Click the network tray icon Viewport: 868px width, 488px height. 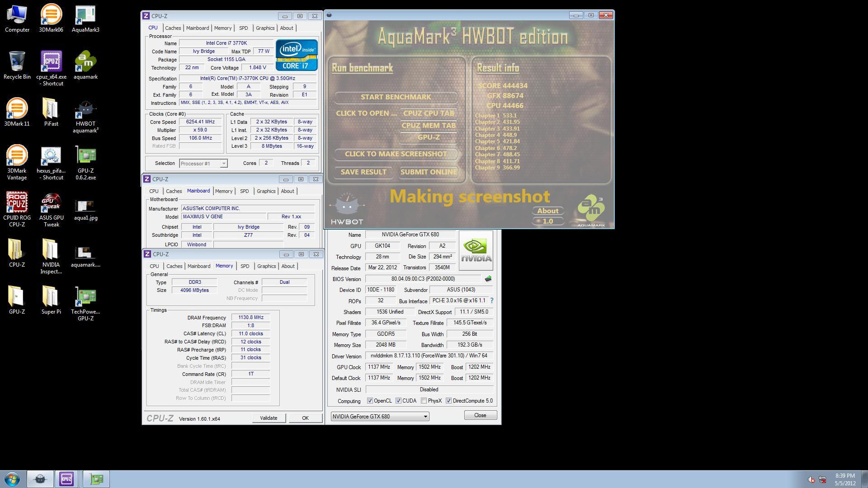pos(822,480)
